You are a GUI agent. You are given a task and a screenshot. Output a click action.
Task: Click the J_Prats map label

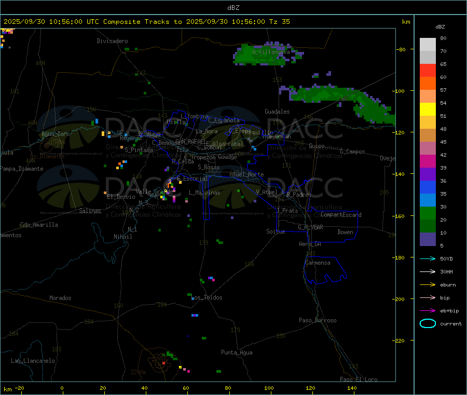pos(287,211)
